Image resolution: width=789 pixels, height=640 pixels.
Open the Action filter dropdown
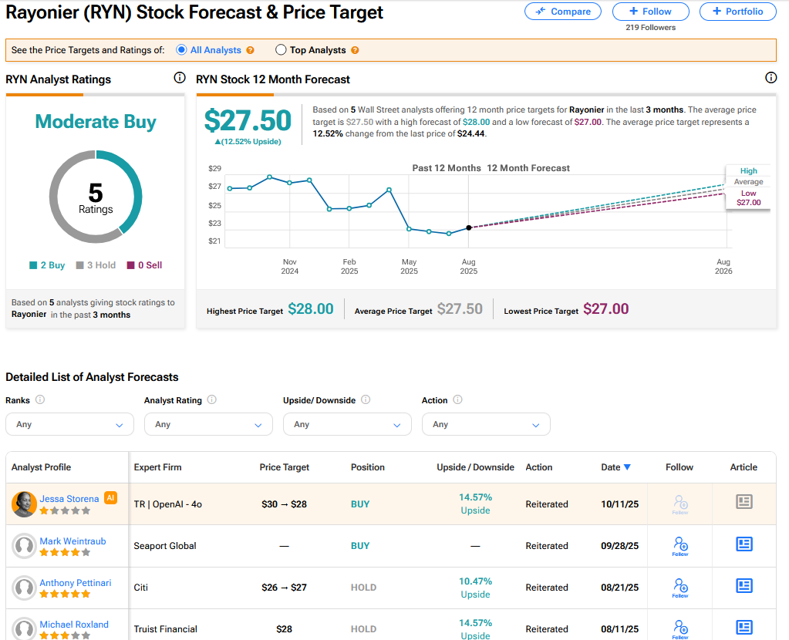coord(486,424)
